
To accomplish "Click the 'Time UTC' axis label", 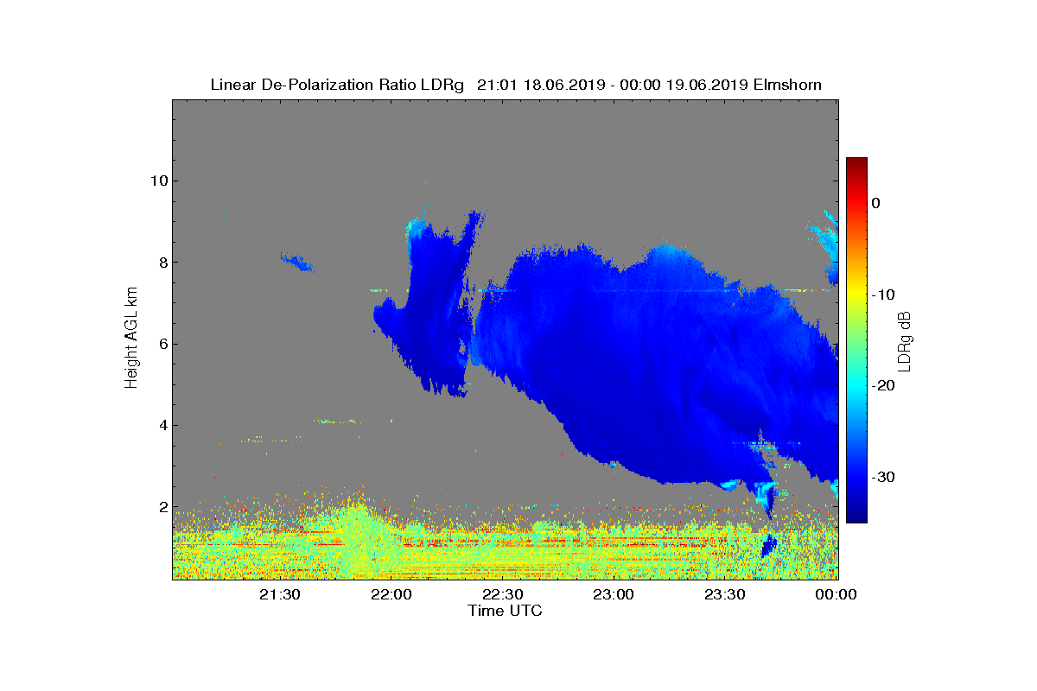I will [506, 611].
